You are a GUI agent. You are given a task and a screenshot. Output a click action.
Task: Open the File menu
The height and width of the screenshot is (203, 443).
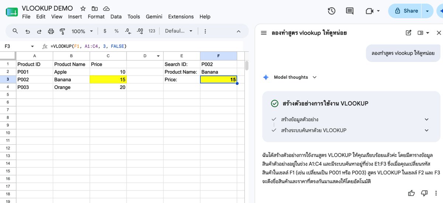pyautogui.click(x=26, y=17)
